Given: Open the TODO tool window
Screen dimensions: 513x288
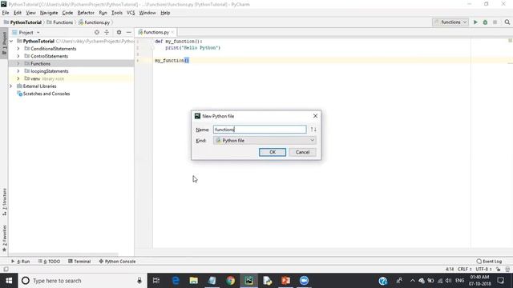Looking at the screenshot, I should pyautogui.click(x=49, y=262).
